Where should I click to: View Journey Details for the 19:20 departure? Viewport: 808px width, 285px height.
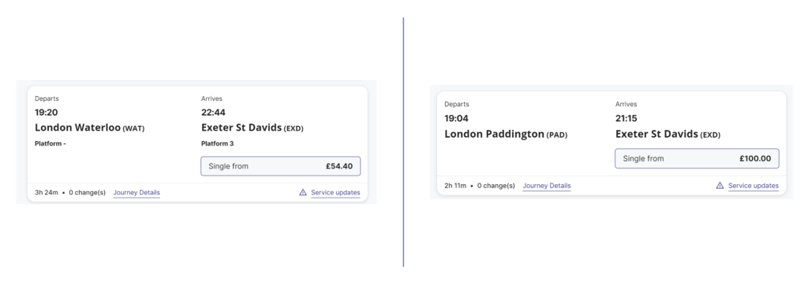(x=137, y=192)
